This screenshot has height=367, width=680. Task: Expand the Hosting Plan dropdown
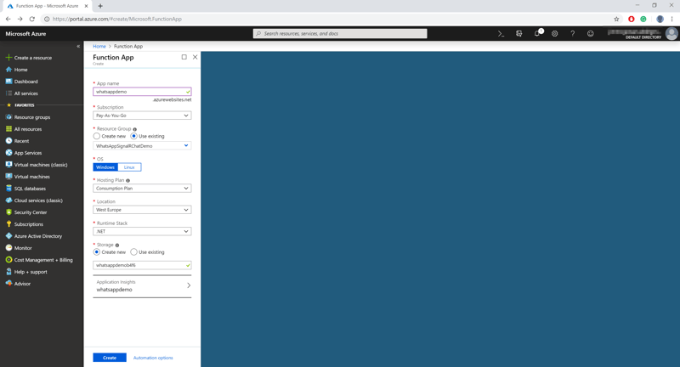point(142,189)
